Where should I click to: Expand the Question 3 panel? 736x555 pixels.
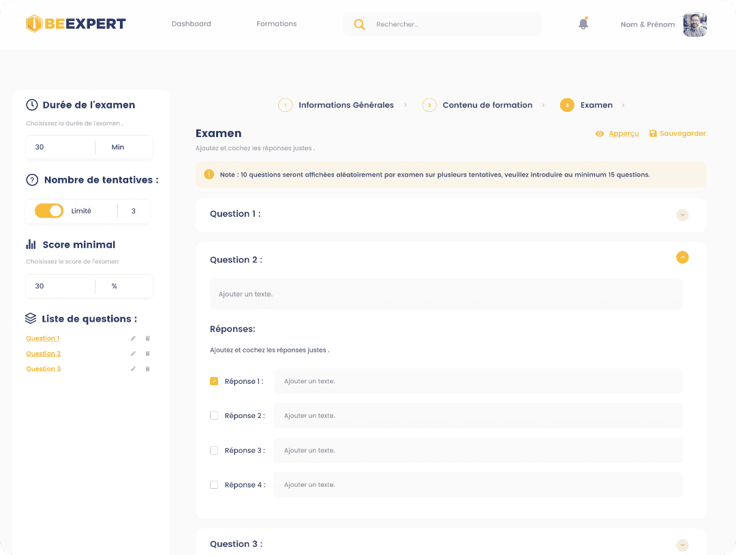pyautogui.click(x=682, y=545)
